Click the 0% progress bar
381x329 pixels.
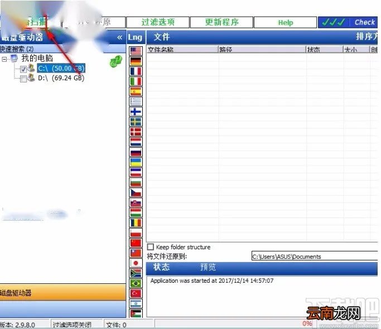tap(266, 323)
